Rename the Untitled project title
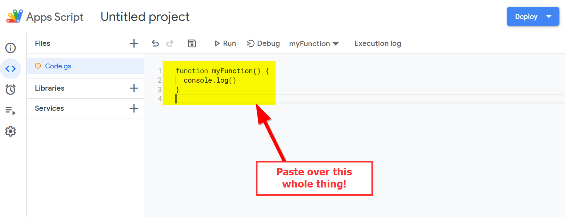This screenshot has width=565, height=217. pos(145,17)
